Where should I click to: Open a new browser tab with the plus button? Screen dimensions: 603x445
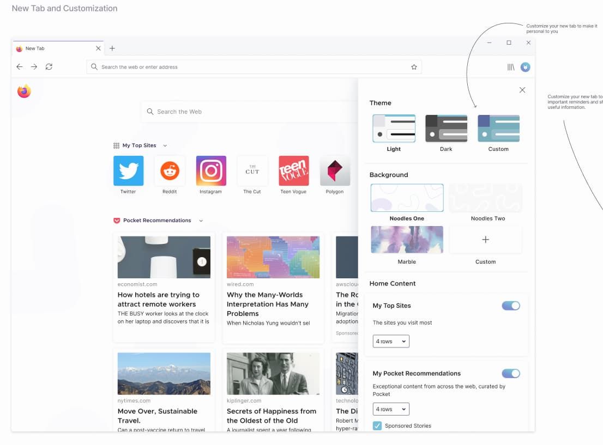tap(112, 48)
